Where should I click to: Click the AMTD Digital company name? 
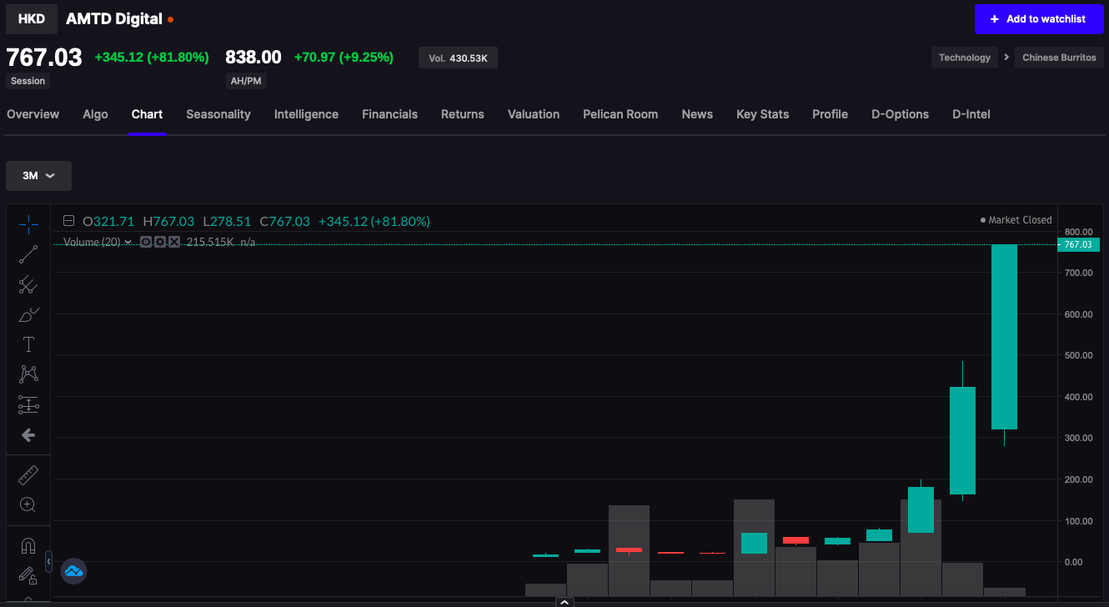pos(114,18)
